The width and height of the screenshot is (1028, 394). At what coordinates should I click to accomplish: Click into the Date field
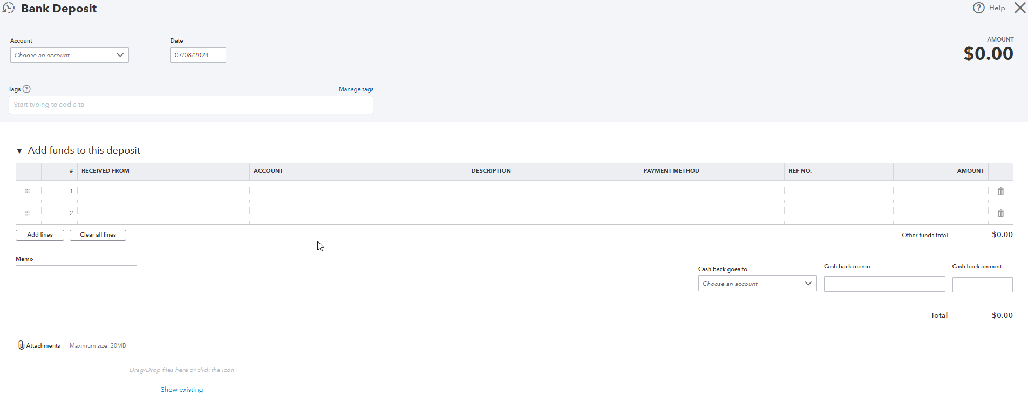click(198, 55)
